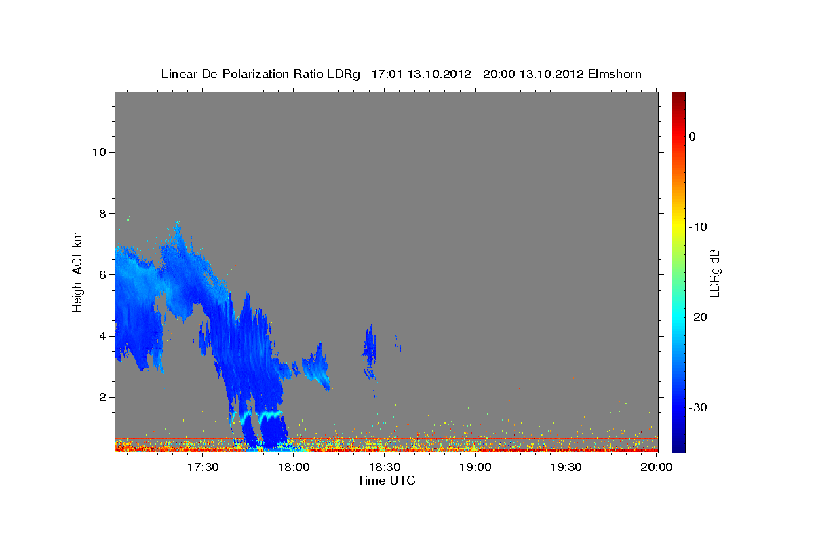Click the colorbar value -20

coord(699,317)
